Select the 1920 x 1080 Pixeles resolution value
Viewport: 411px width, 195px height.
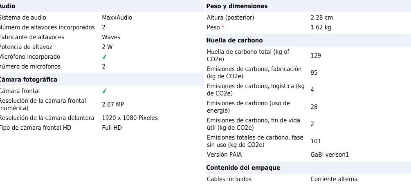130,118
